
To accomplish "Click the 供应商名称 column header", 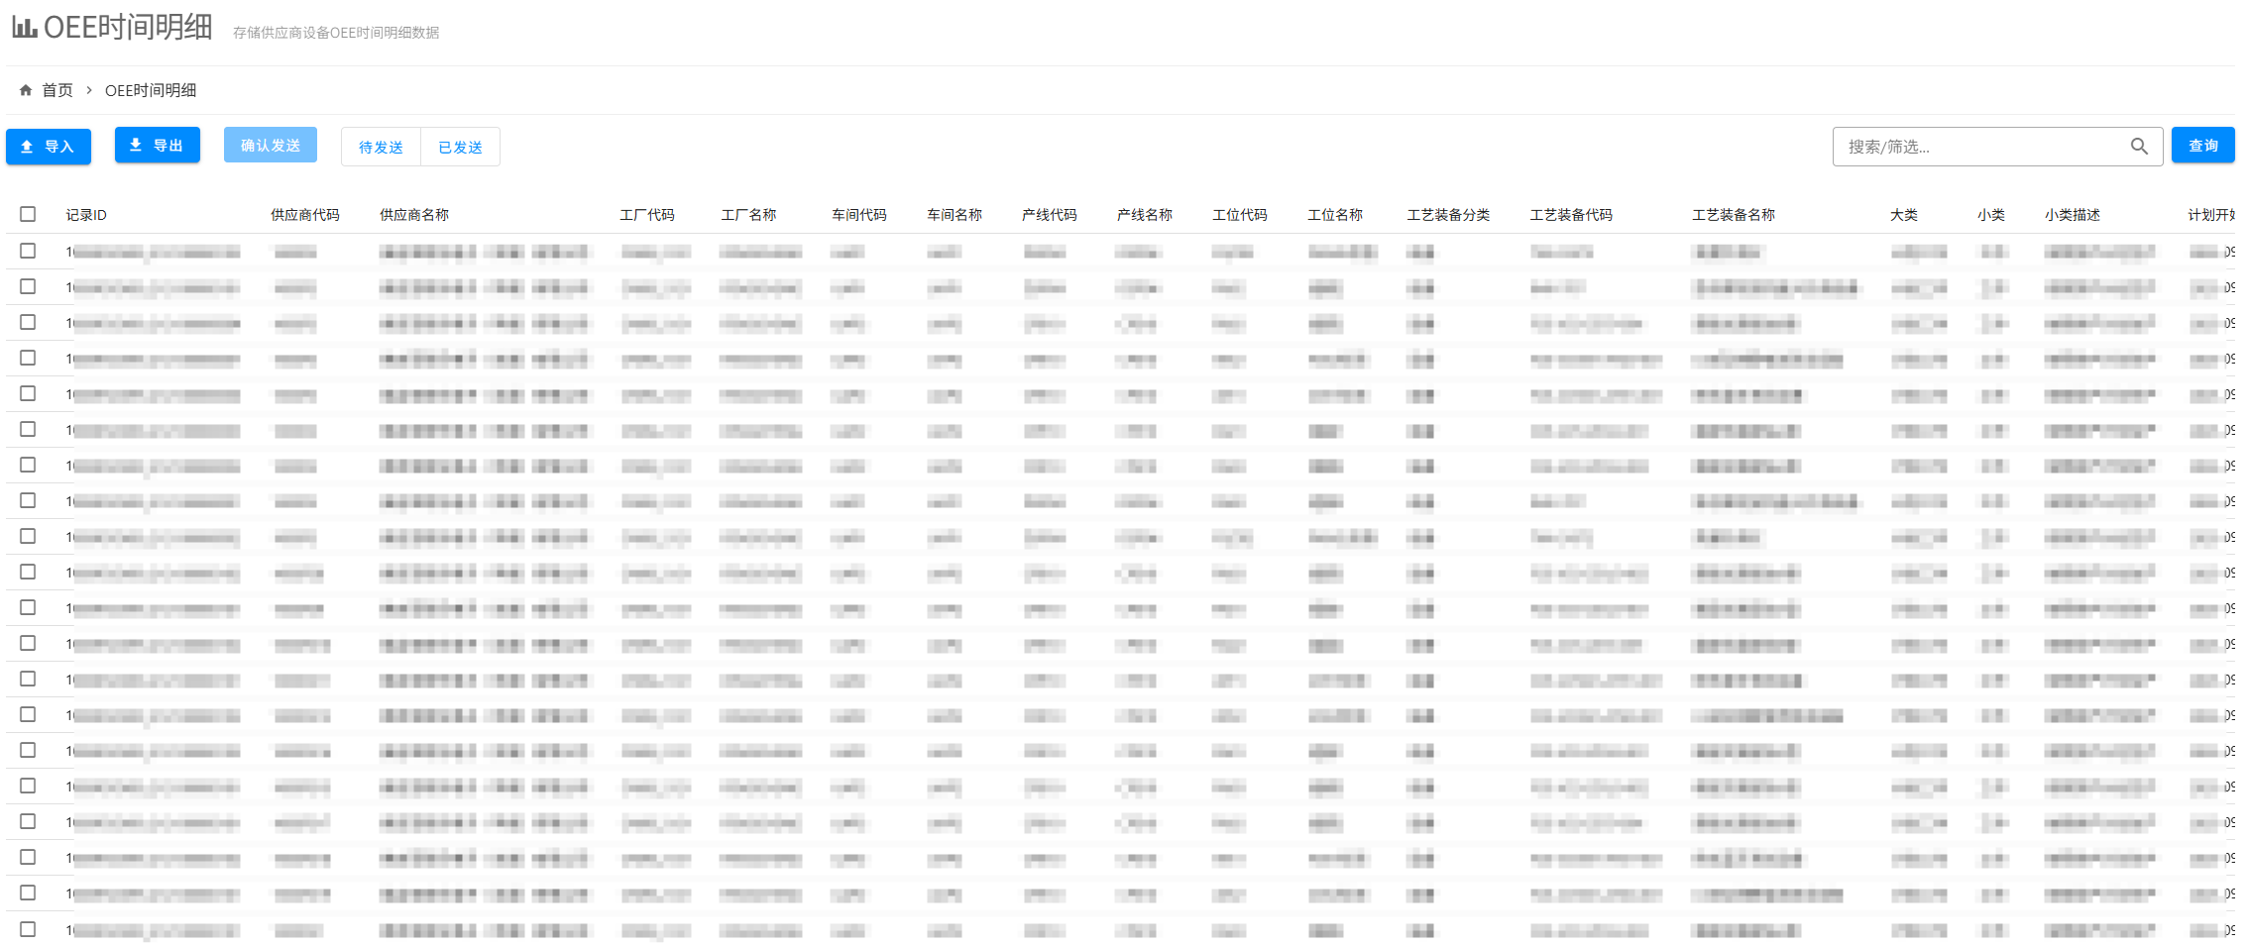I will point(414,215).
